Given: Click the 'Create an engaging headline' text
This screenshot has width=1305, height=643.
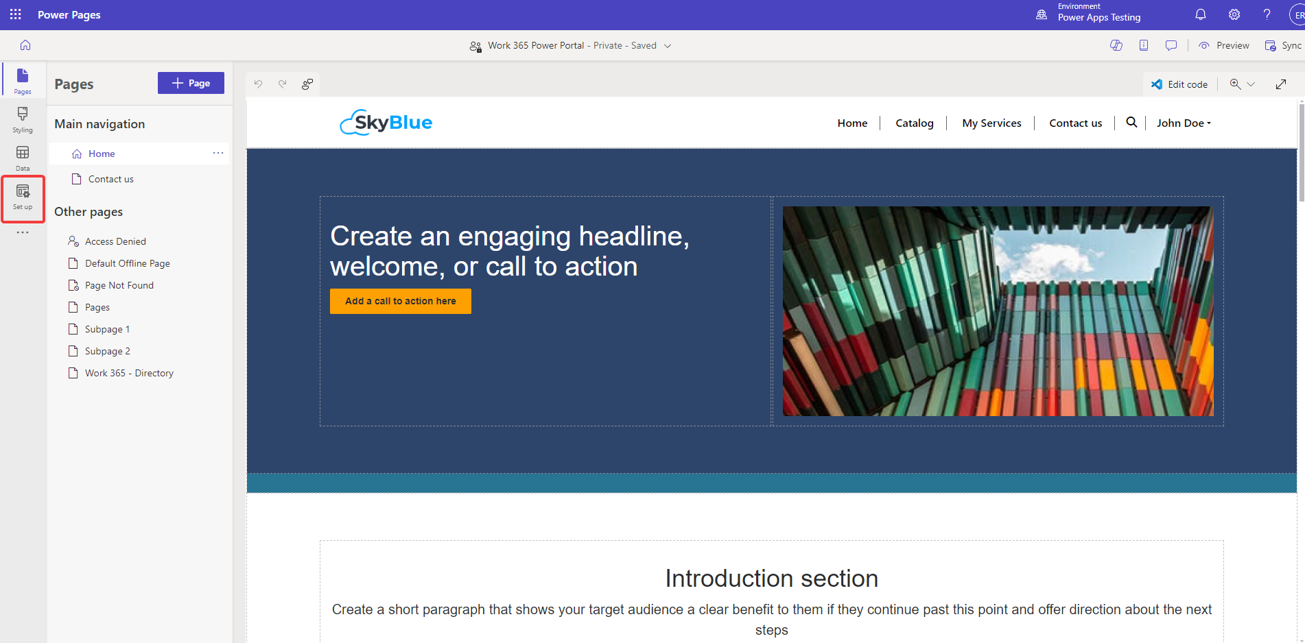Looking at the screenshot, I should [510, 251].
